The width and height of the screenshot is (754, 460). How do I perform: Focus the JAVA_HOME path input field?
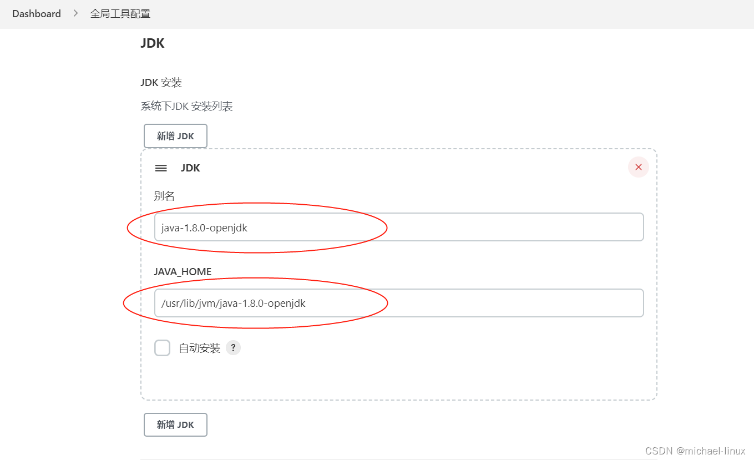pos(399,303)
